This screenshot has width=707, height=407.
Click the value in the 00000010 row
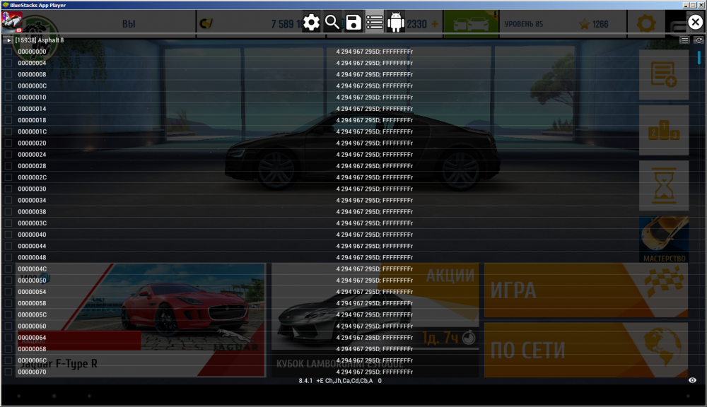[374, 98]
